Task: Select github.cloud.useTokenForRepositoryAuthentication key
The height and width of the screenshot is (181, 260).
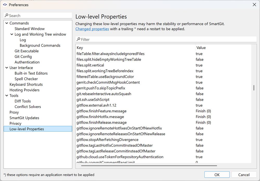Action: pyautogui.click(x=120, y=157)
